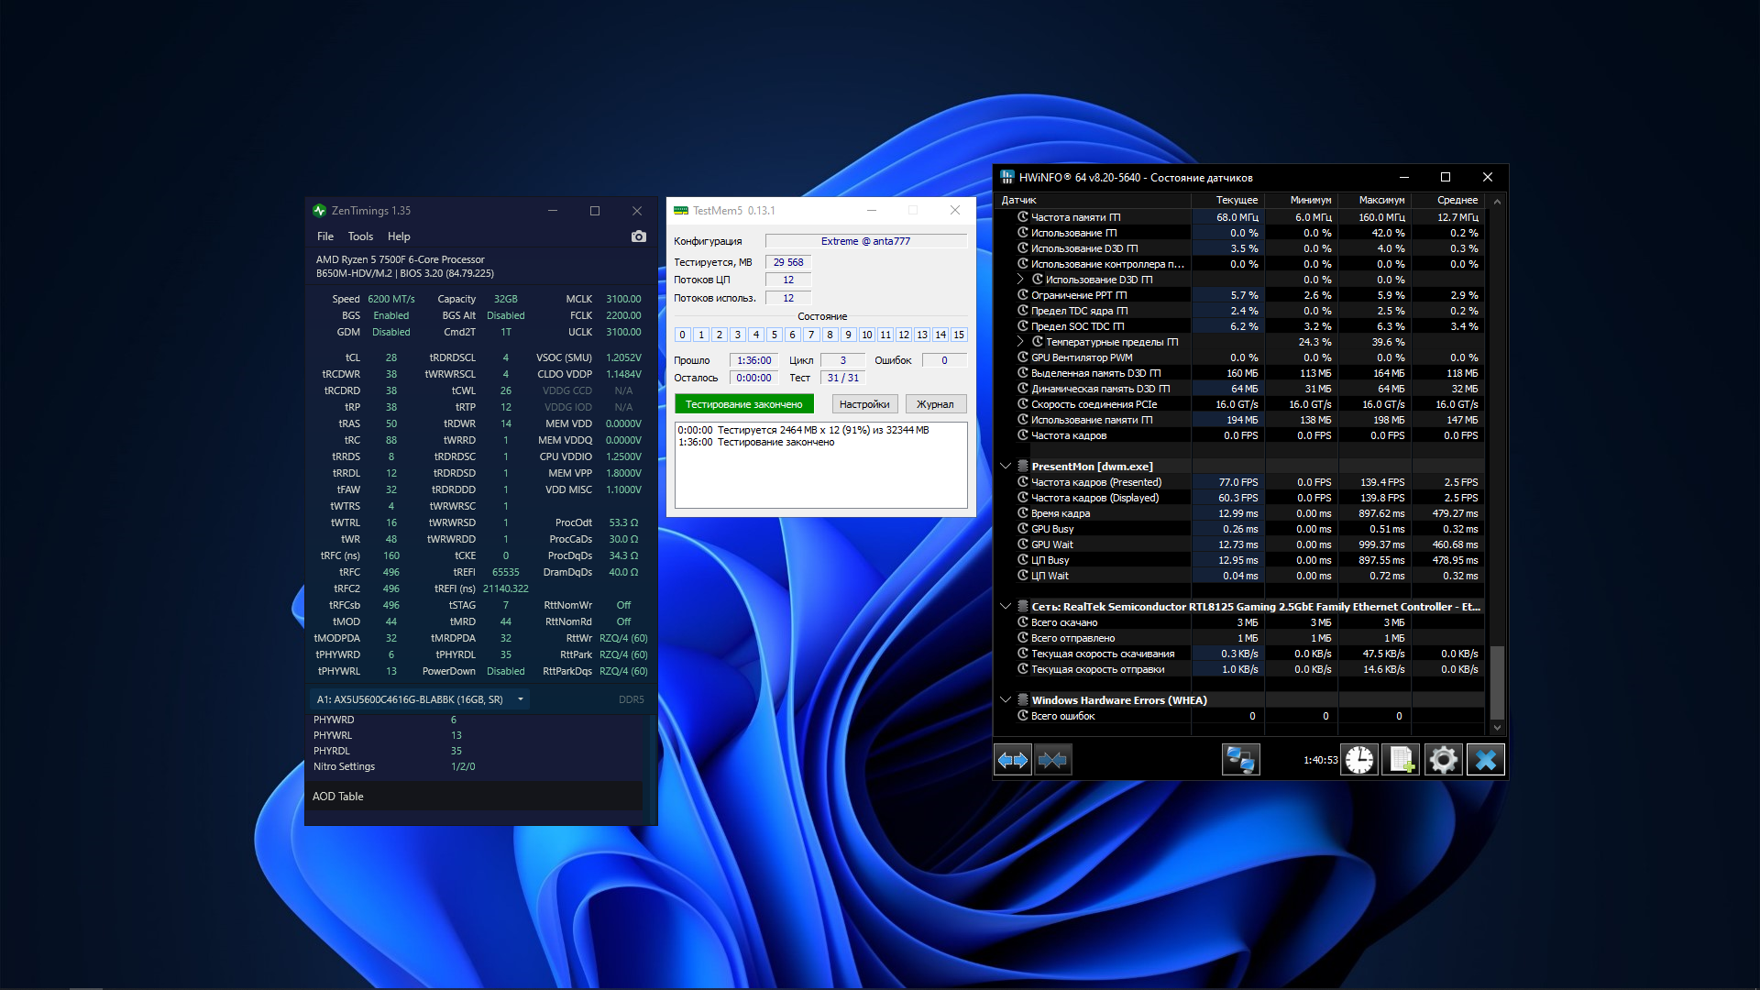Screen dimensions: 1760x990
Task: Click TestMem5 Настройки button
Action: (x=863, y=404)
